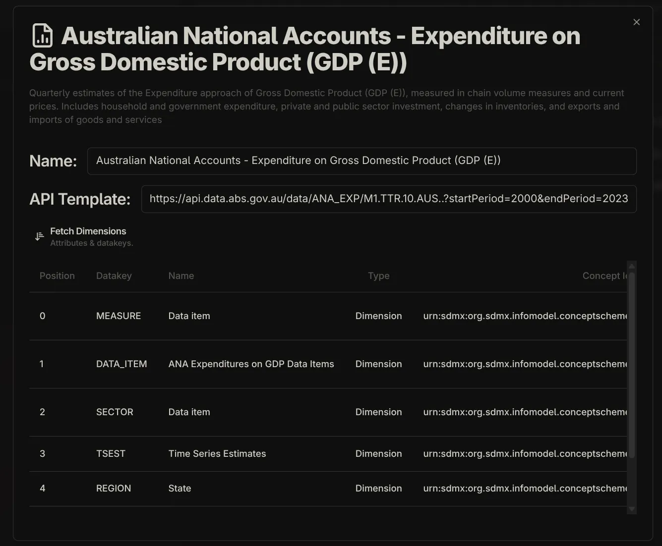Click the Name column header
The width and height of the screenshot is (662, 546).
click(x=181, y=275)
